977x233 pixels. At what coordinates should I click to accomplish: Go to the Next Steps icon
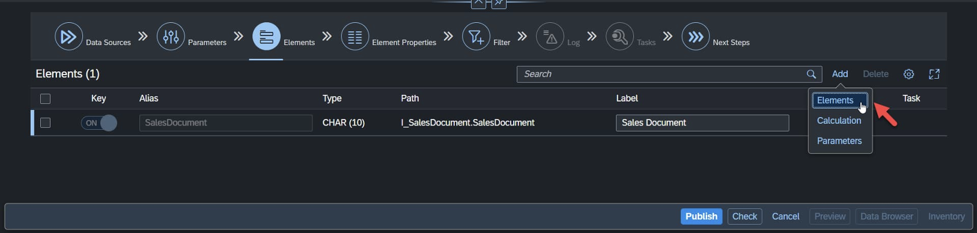pyautogui.click(x=696, y=37)
